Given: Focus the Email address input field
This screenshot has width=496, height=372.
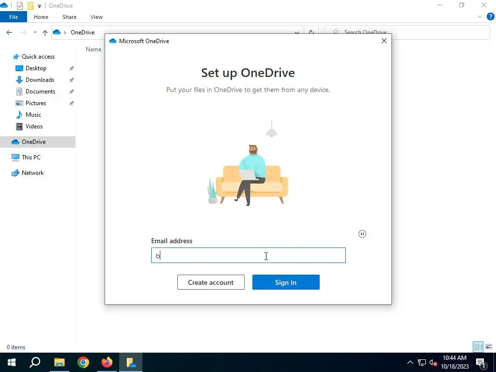Looking at the screenshot, I should (248, 255).
